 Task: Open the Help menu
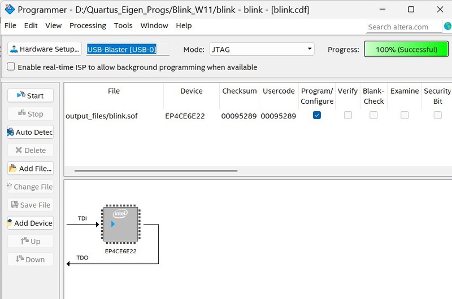pyautogui.click(x=184, y=25)
